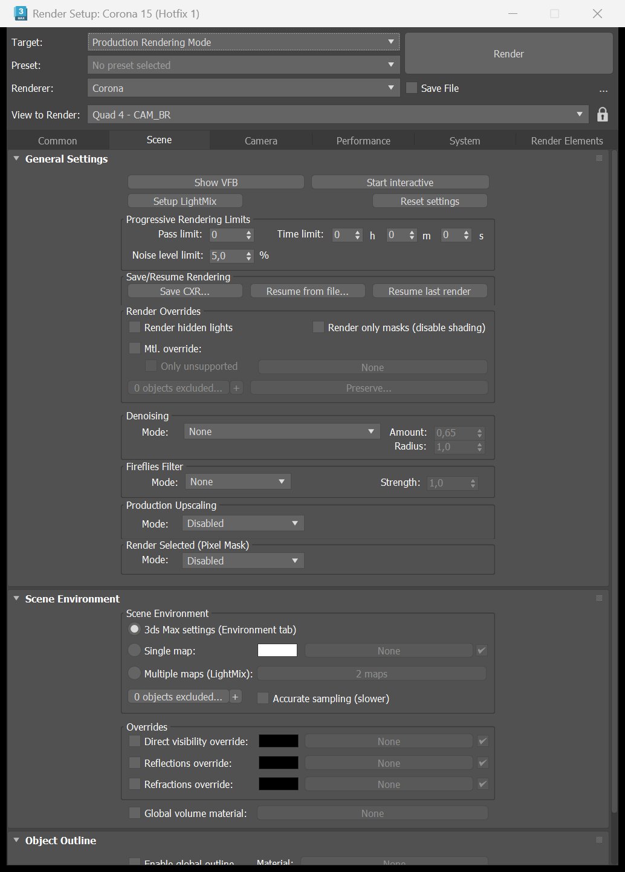The image size is (625, 872).
Task: Click Reset settings button
Action: (430, 201)
